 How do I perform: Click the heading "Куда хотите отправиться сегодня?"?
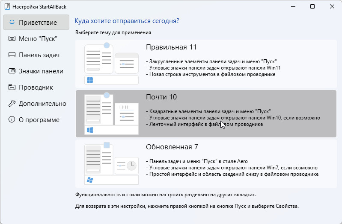pos(127,21)
